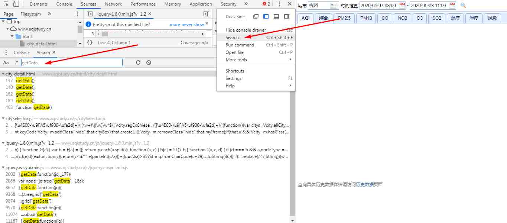Screen dimensions: 507x223
Task: Choose Hide console drawer menu item
Action: (256, 30)
